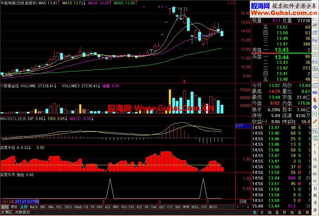Click the list window icon in sidebar

point(315,33)
